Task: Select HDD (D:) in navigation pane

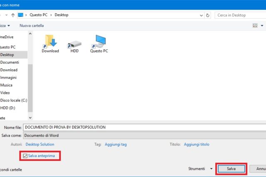Action: point(7,108)
